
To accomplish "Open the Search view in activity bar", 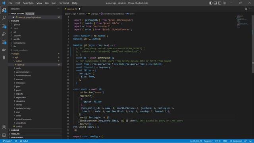I will click(4, 18).
